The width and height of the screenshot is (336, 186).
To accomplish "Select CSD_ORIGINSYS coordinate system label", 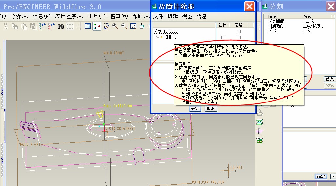I will click(x=122, y=128).
